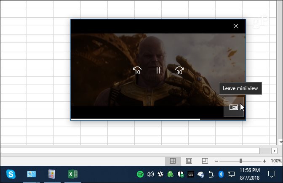
Task: Close the mini view video player
Action: pos(236,26)
